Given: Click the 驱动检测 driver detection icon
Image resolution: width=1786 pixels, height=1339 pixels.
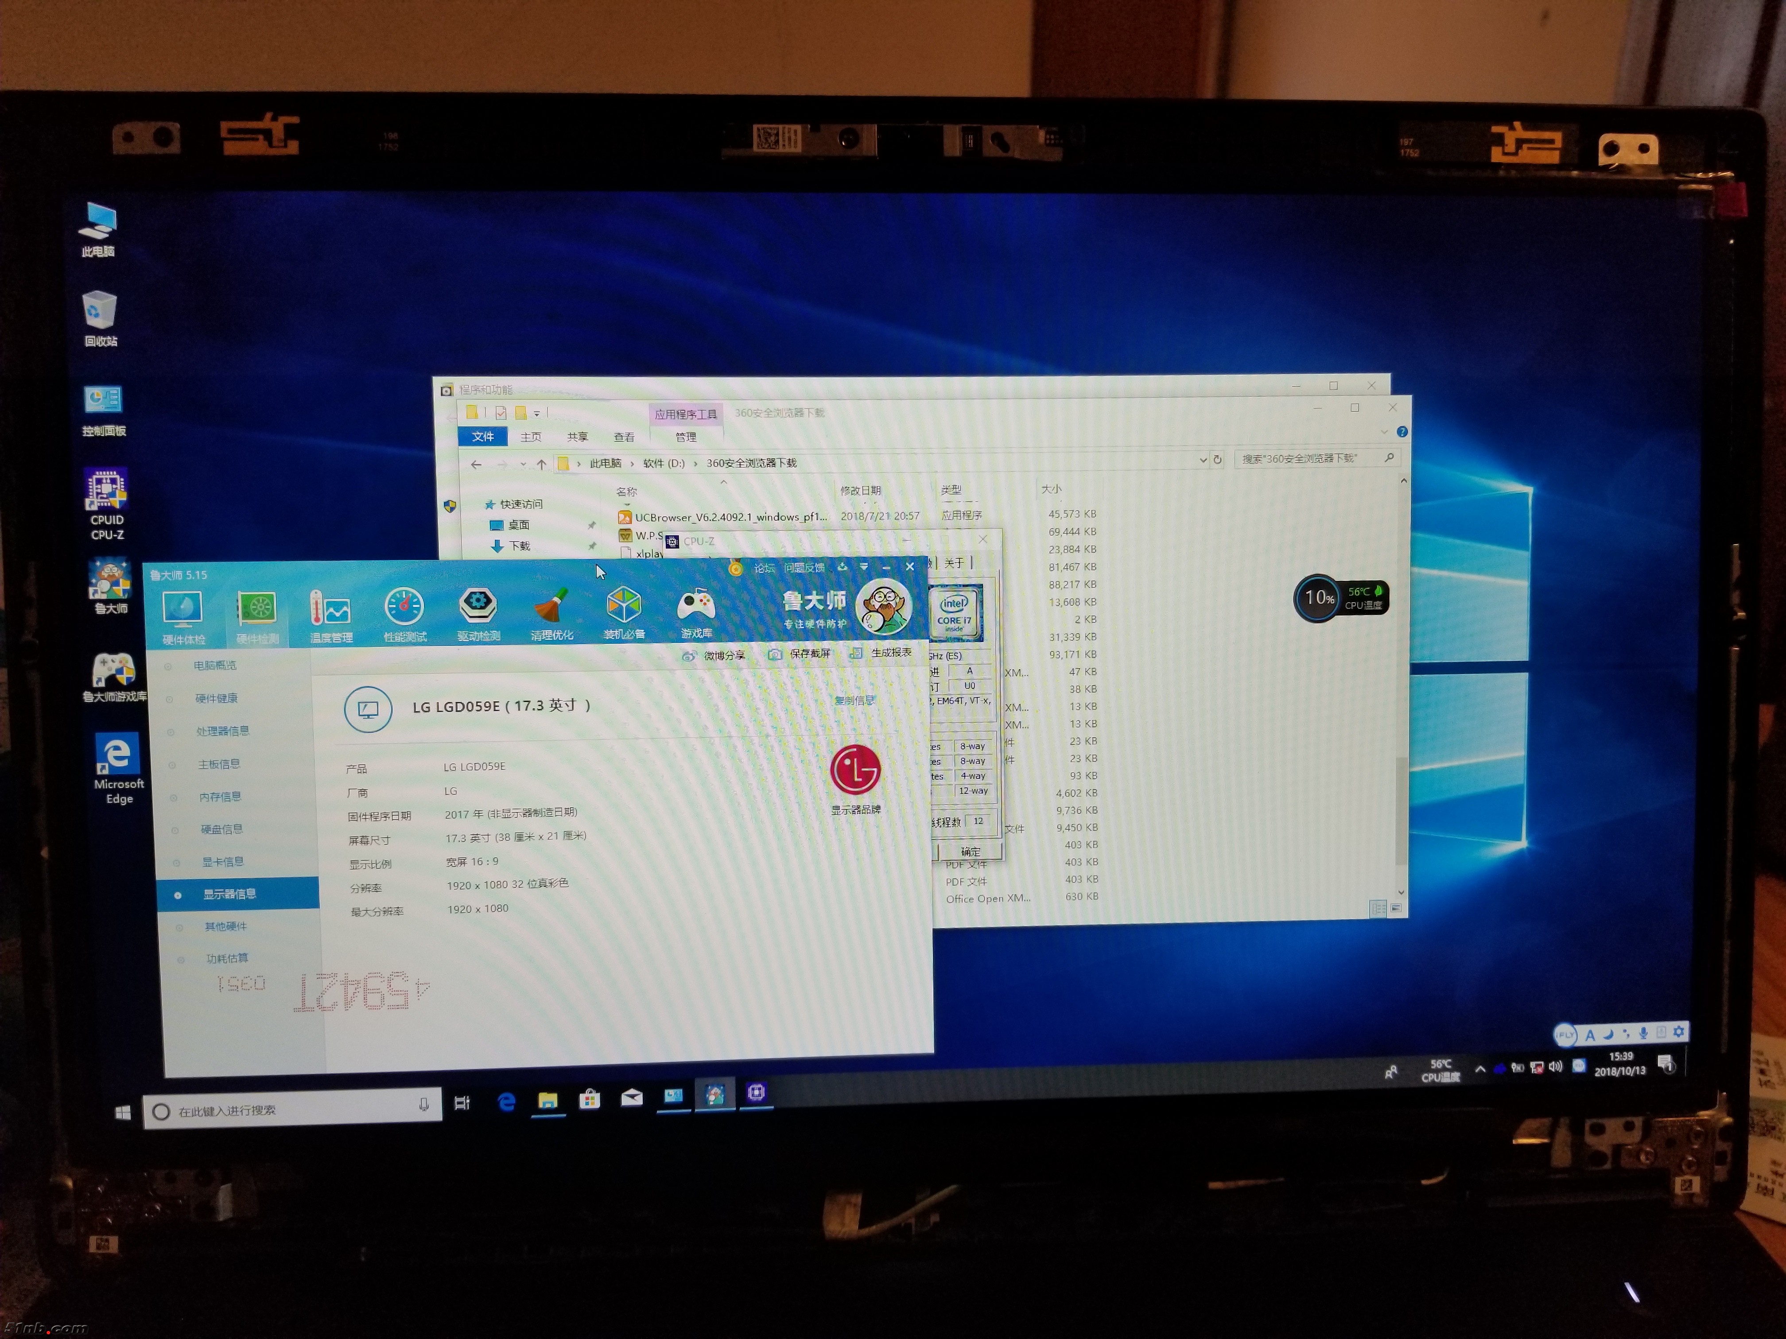Looking at the screenshot, I should pyautogui.click(x=478, y=607).
